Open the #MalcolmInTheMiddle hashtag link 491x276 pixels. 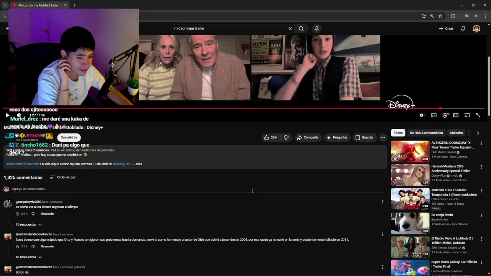pos(23,164)
